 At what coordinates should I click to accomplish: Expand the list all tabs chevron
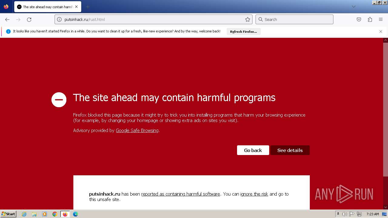353,7
